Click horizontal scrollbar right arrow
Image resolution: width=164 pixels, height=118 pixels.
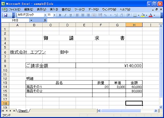(x=156, y=111)
